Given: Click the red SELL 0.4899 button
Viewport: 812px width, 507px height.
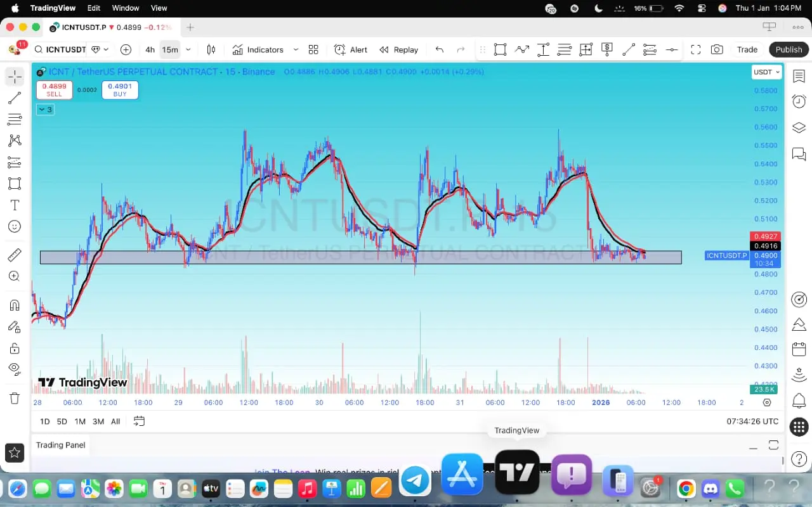Looking at the screenshot, I should coord(54,90).
